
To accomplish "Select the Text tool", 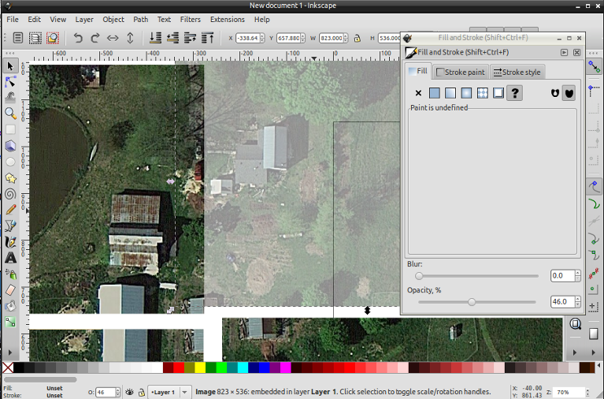I will [x=10, y=258].
